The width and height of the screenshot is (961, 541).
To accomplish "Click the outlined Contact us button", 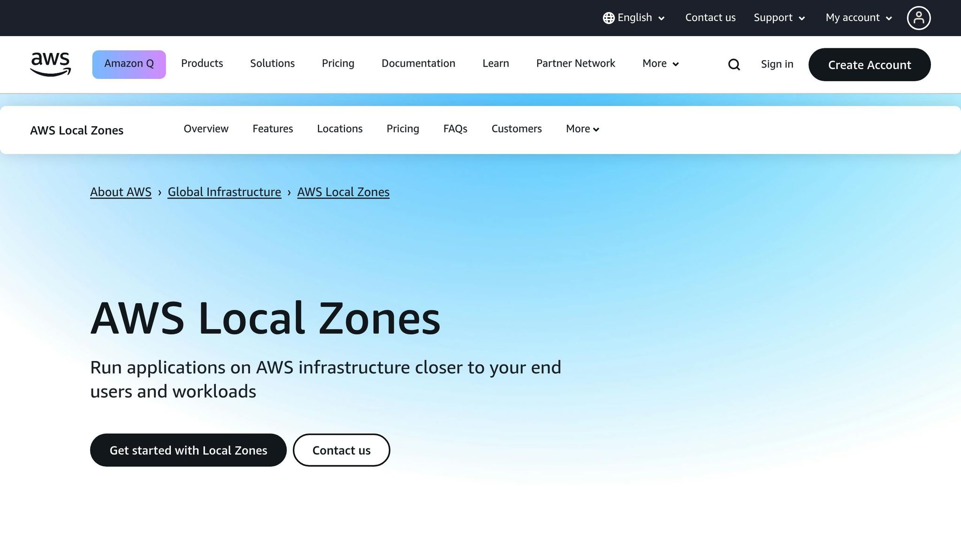I will (342, 450).
